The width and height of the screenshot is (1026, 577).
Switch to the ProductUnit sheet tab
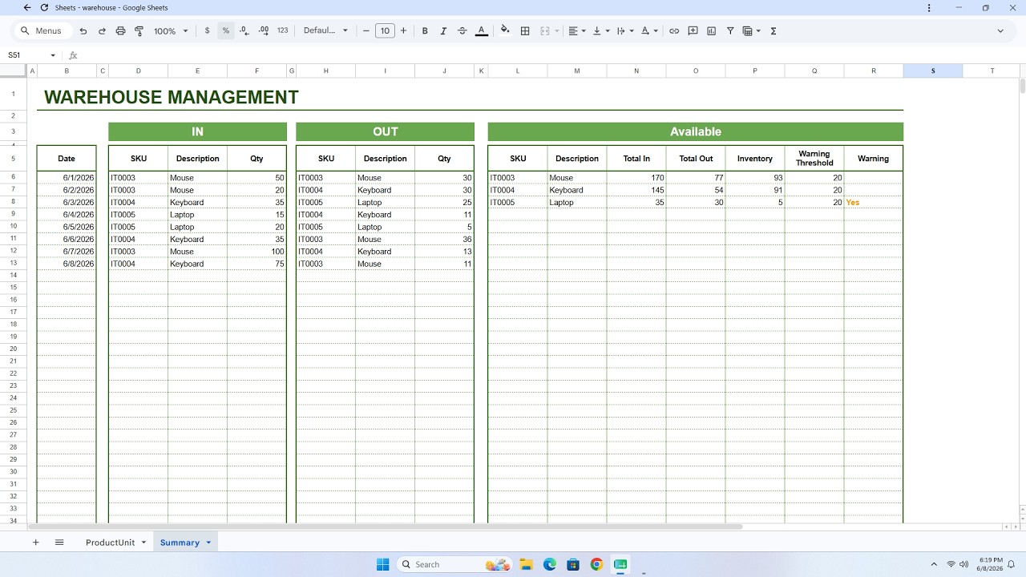[110, 543]
